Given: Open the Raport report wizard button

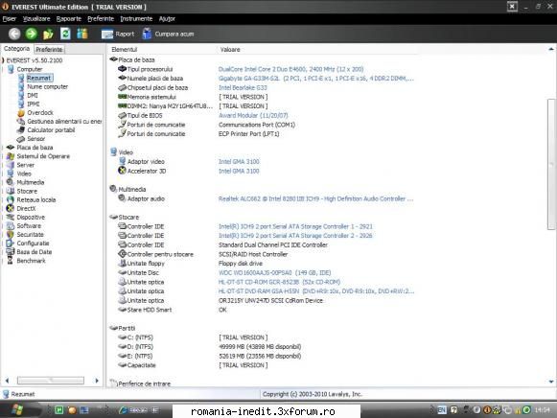Looking at the screenshot, I should point(118,35).
